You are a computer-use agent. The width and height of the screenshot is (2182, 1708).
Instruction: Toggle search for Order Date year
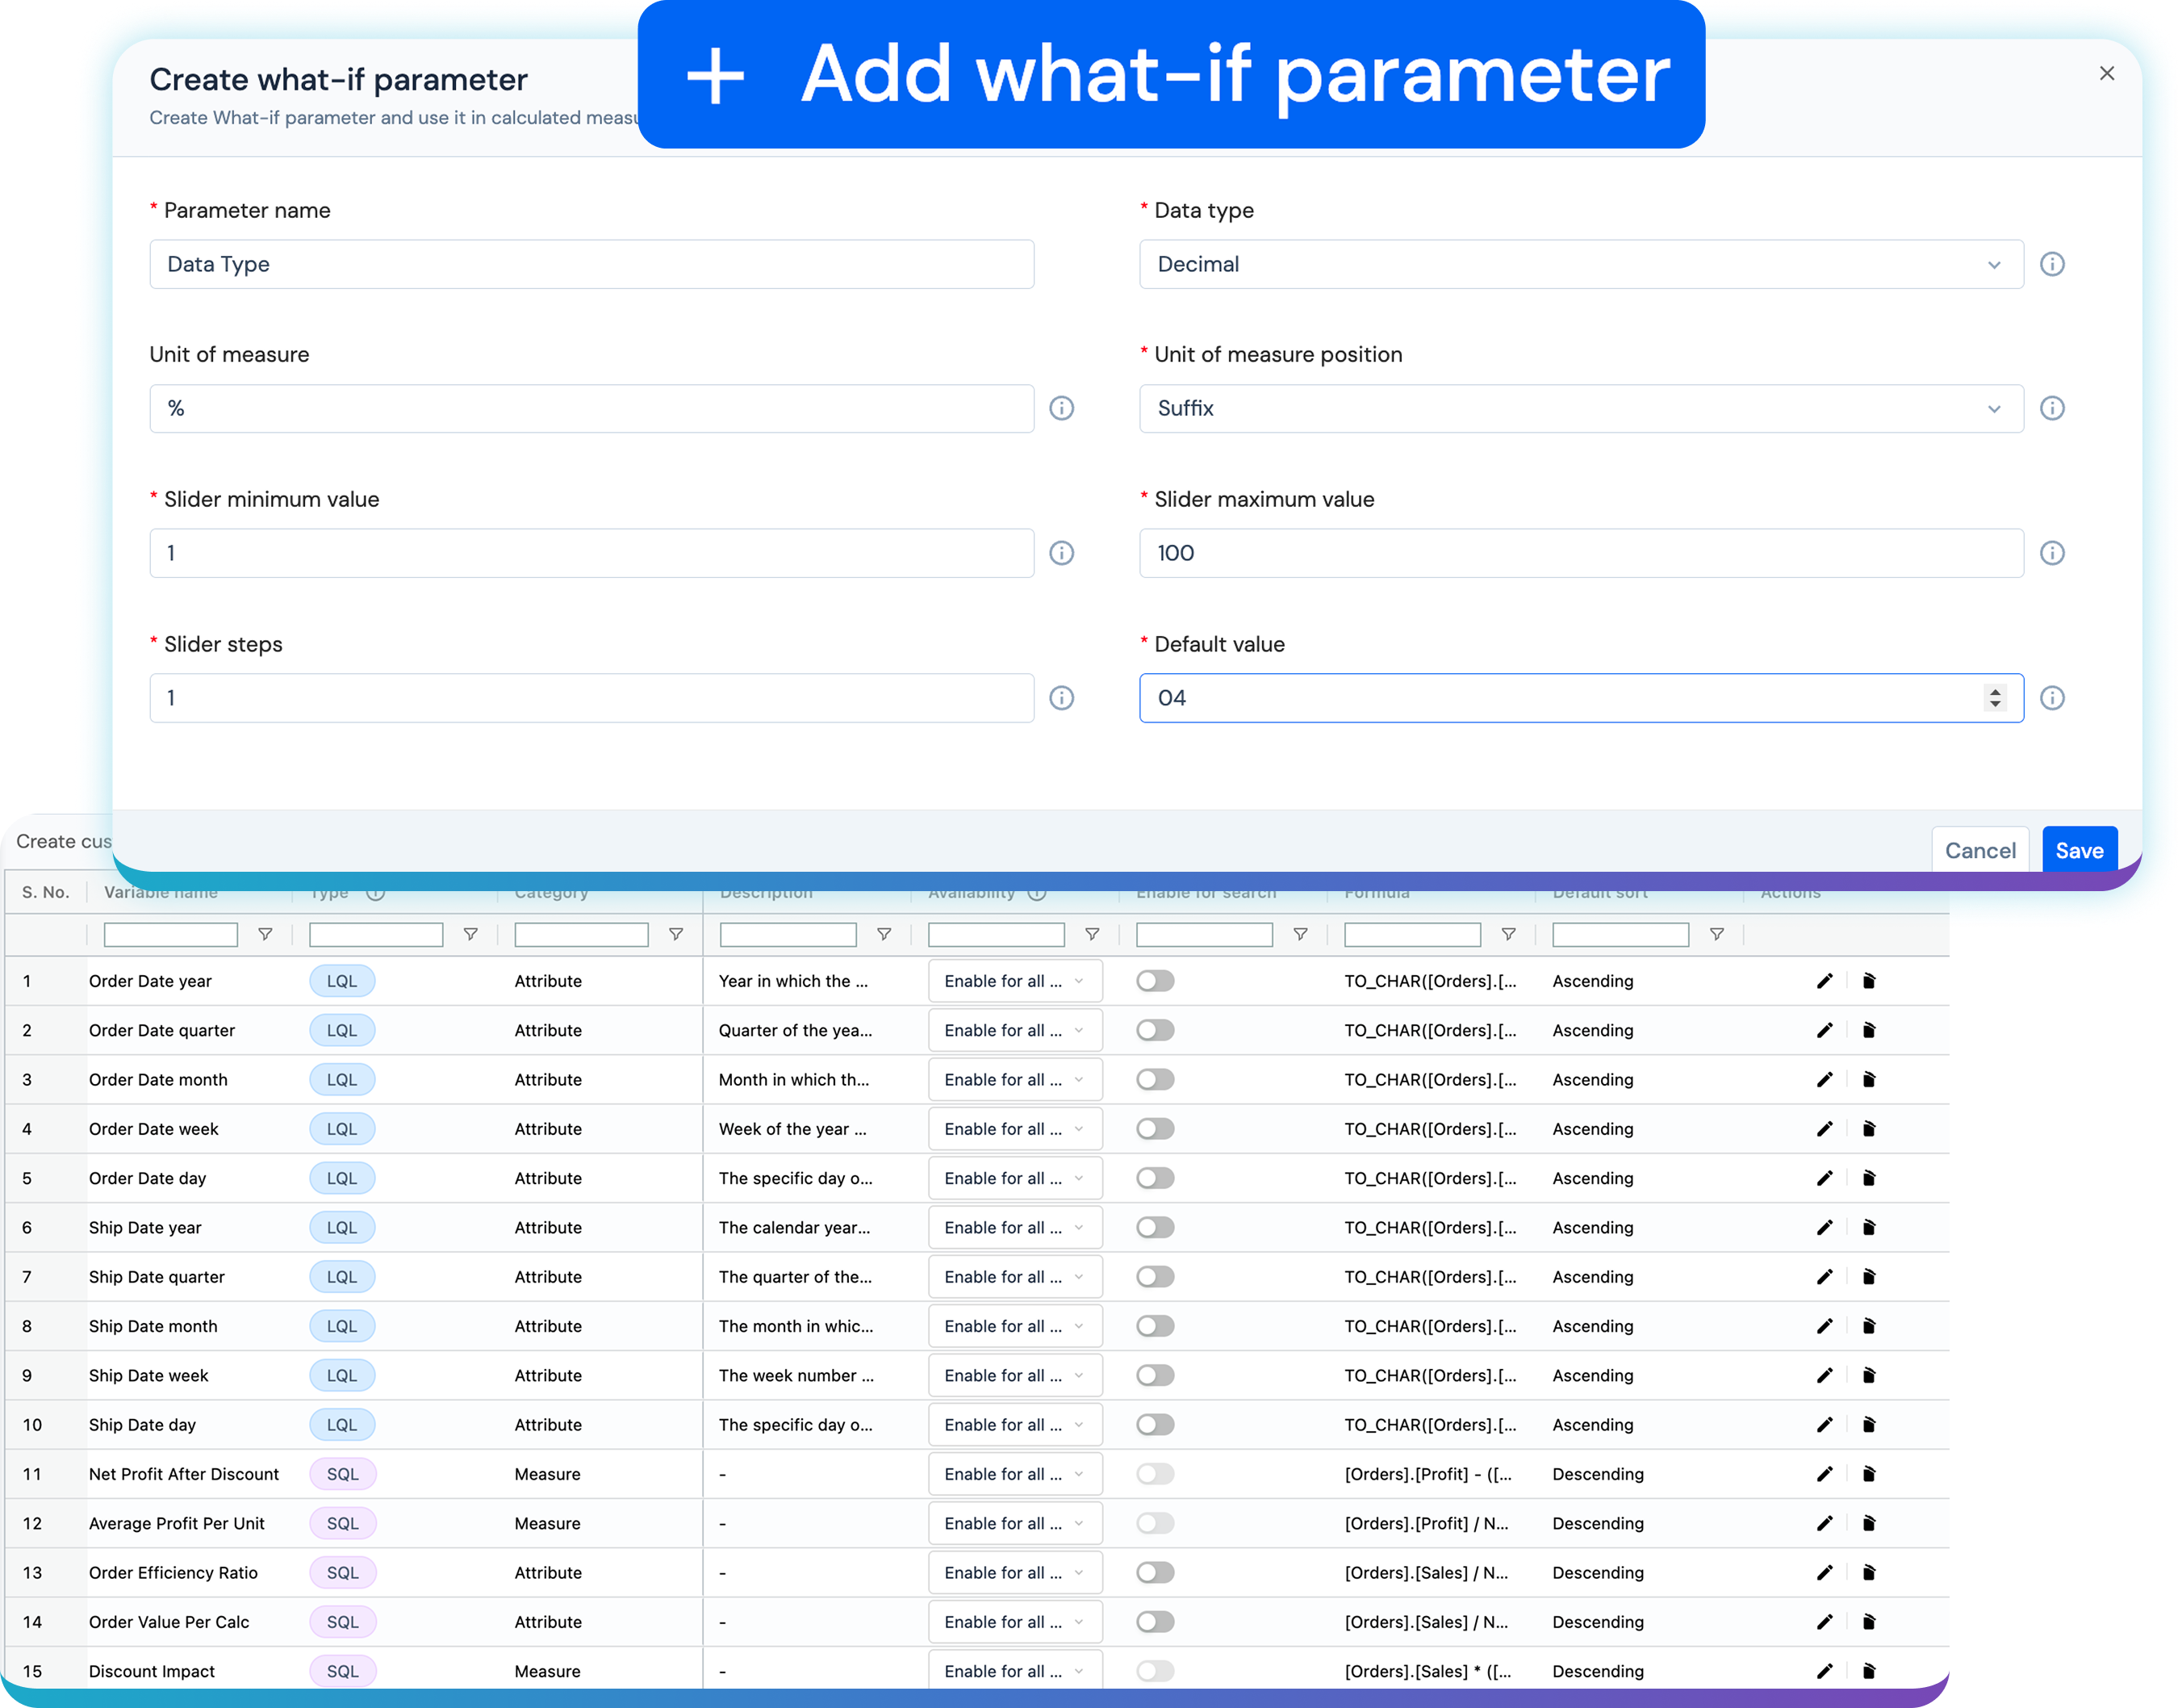[x=1156, y=981]
